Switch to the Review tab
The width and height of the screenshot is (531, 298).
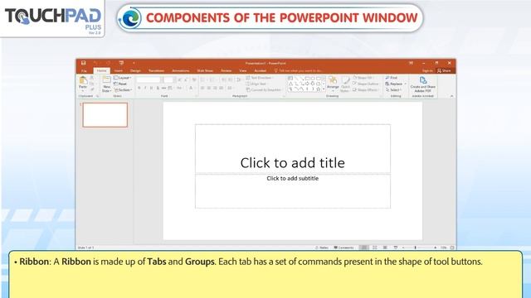[x=227, y=71]
